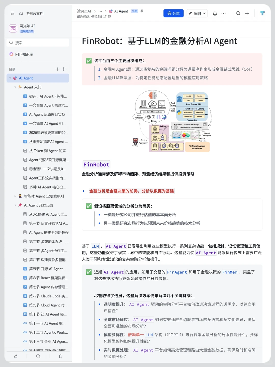
Task: Click the share arrow icon at sidebar bottom
Action: point(16,356)
